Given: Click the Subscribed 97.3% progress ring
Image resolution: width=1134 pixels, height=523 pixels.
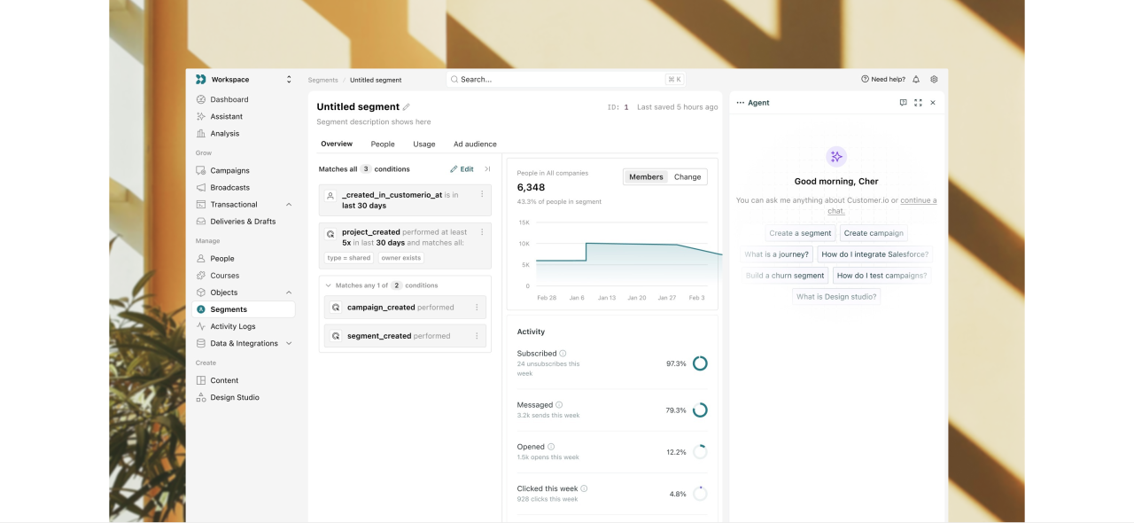Looking at the screenshot, I should coord(700,363).
